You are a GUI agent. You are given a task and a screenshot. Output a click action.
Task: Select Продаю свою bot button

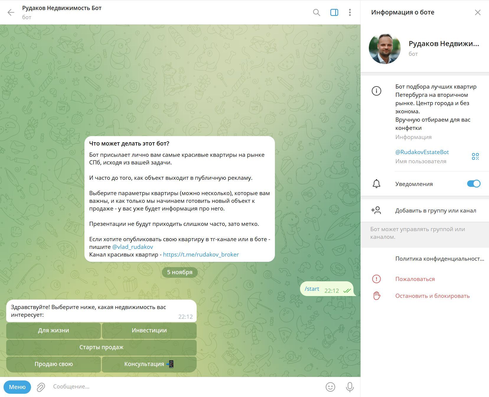point(53,364)
